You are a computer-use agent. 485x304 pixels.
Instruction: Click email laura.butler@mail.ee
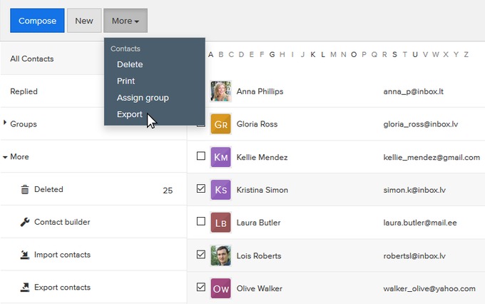tap(420, 223)
